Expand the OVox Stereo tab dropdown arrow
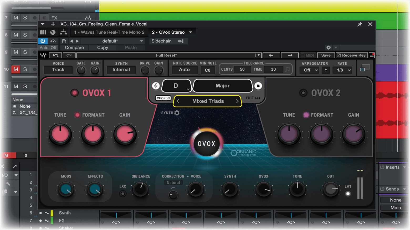 coord(191,32)
